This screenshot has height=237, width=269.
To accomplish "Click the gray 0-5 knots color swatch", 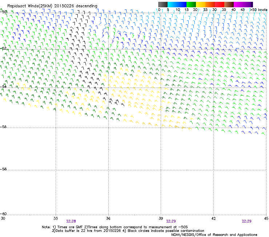I will (x=163, y=4).
